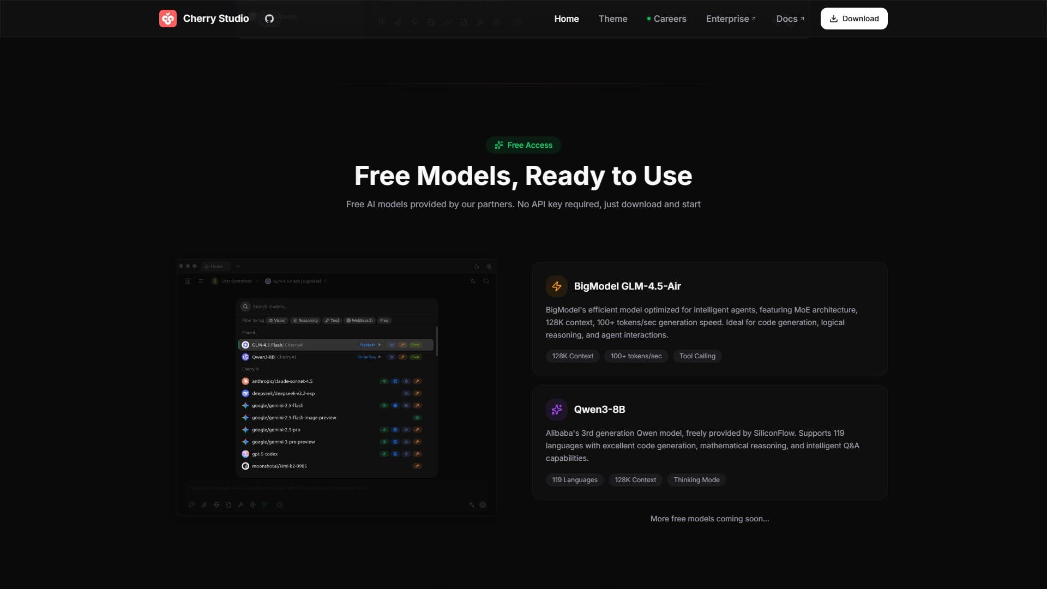The image size is (1047, 589).
Task: Click the Download button in the header
Action: [854, 19]
